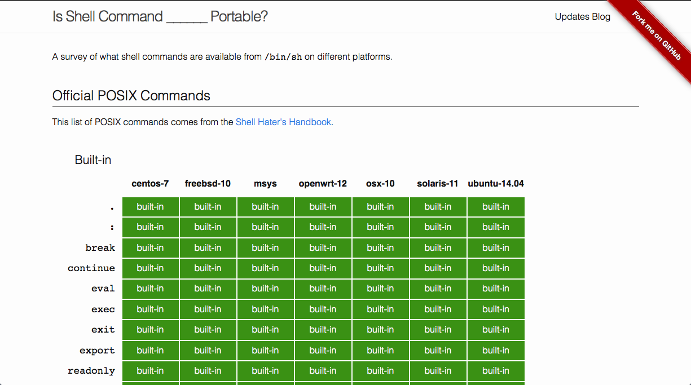The image size is (691, 385).
Task: Select the msys column header
Action: click(x=265, y=183)
